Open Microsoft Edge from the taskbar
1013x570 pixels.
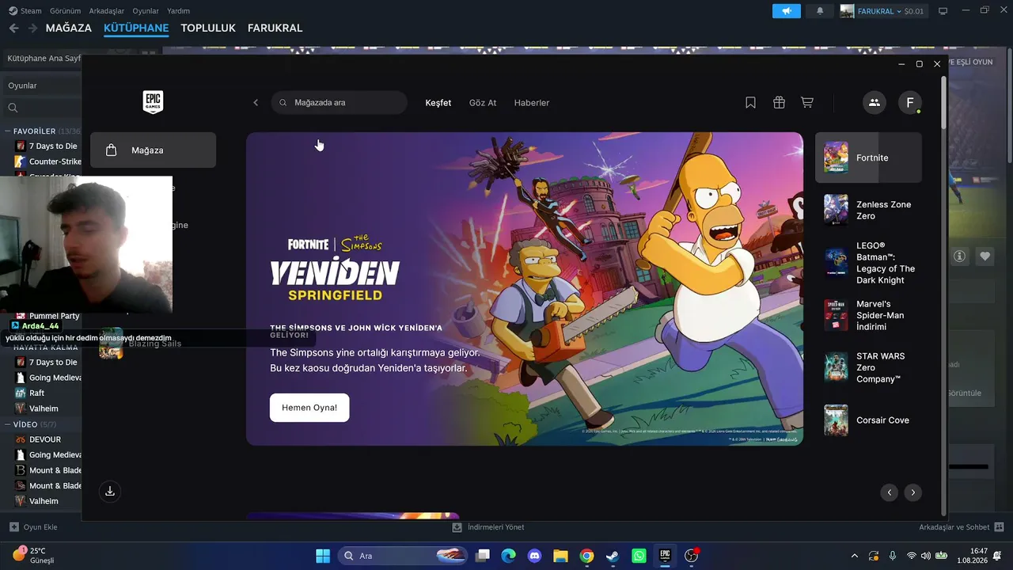(508, 556)
